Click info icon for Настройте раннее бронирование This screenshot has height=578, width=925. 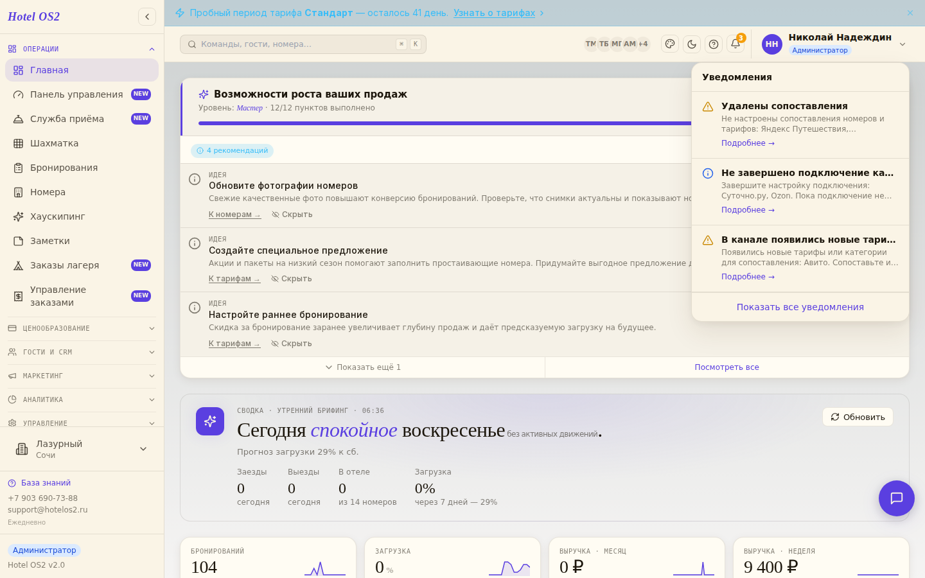195,308
